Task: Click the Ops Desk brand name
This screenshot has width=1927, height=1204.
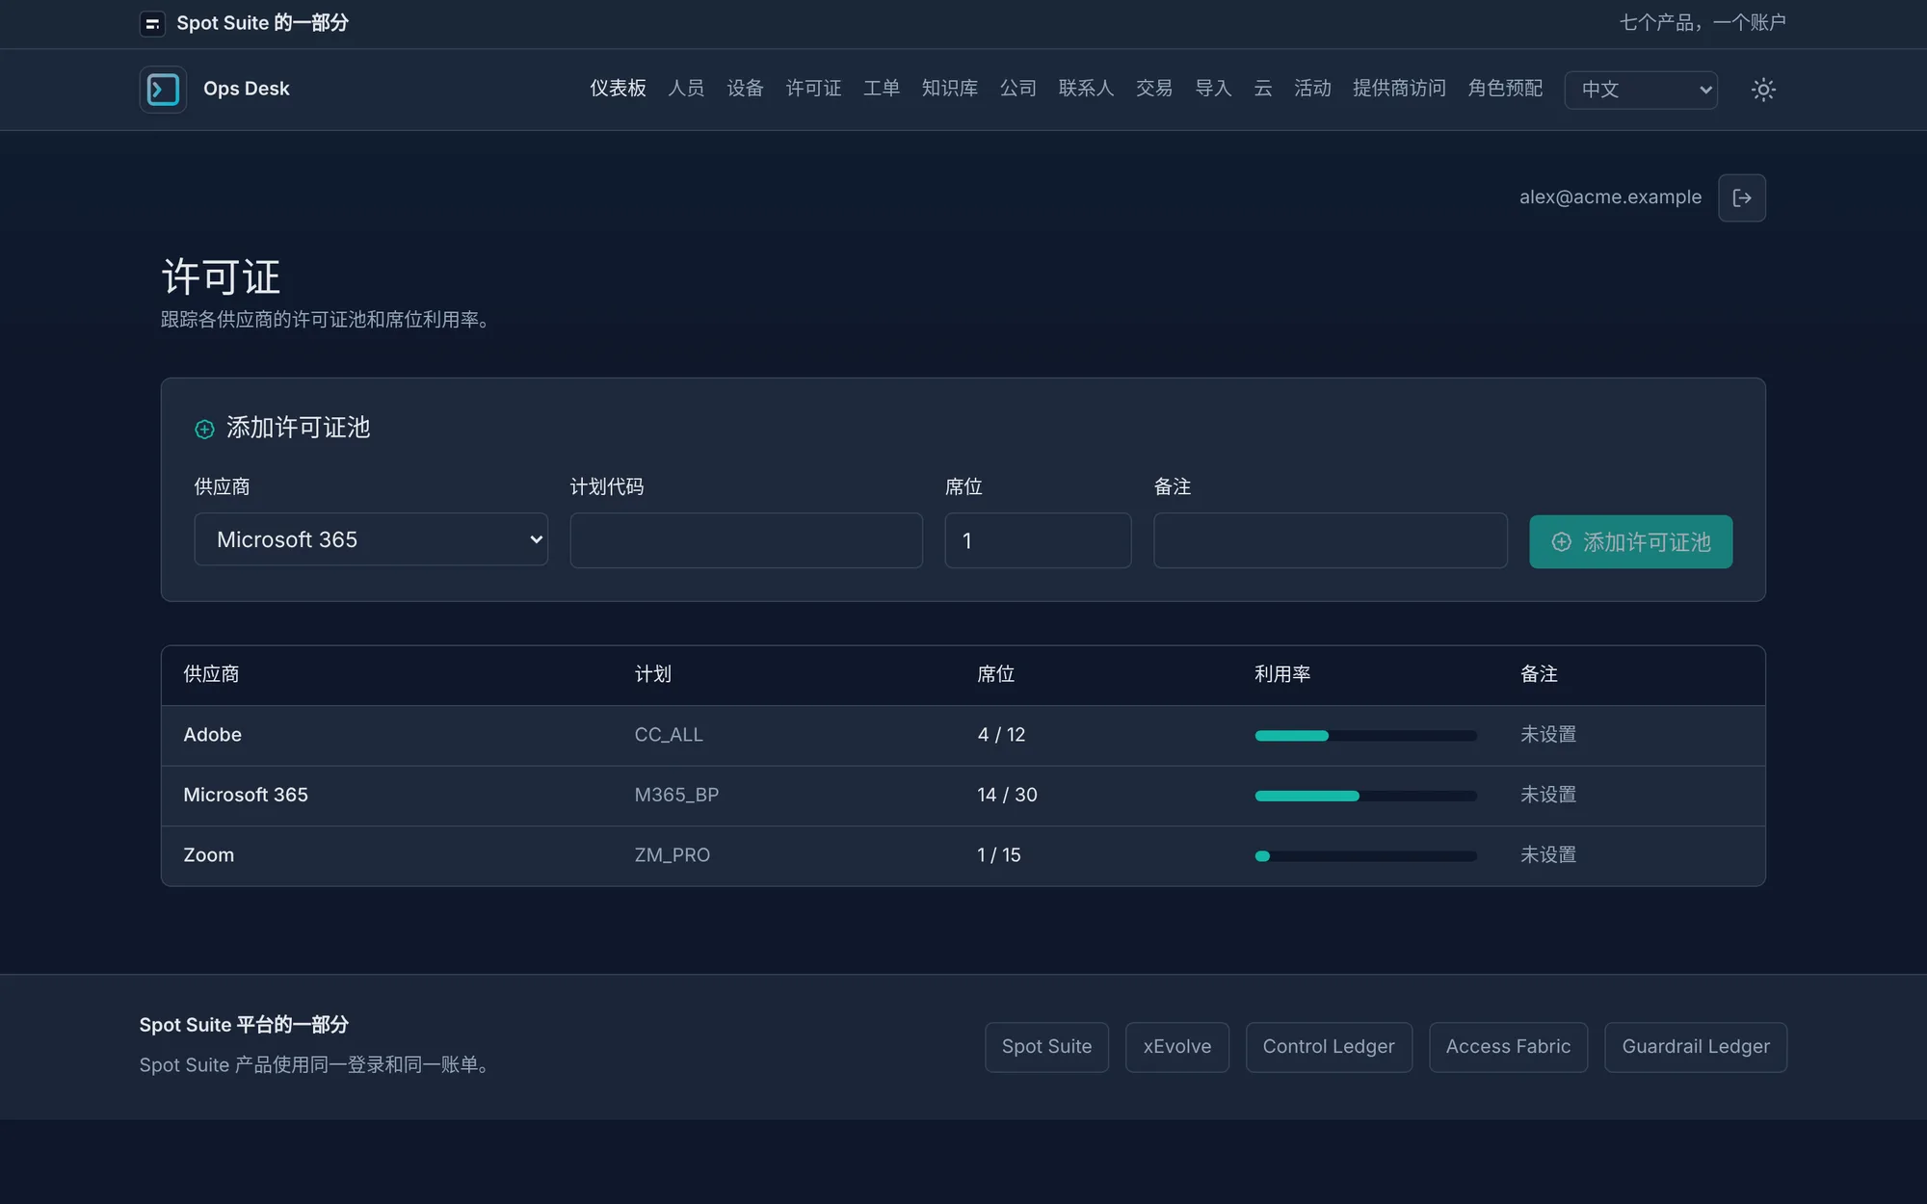Action: pos(247,89)
